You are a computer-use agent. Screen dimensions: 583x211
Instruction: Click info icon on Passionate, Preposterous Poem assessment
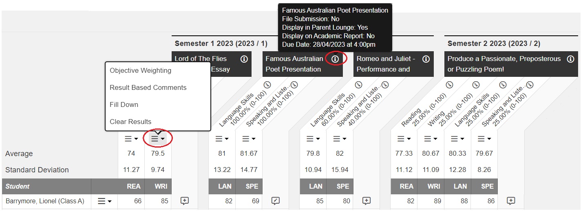[x=571, y=59]
